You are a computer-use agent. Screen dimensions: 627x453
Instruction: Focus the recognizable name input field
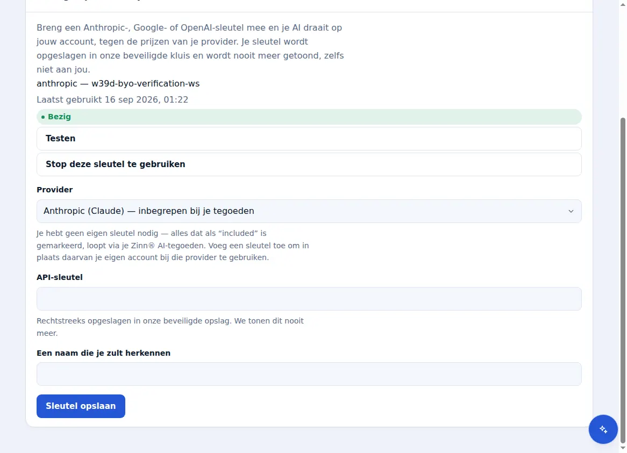[309, 375]
